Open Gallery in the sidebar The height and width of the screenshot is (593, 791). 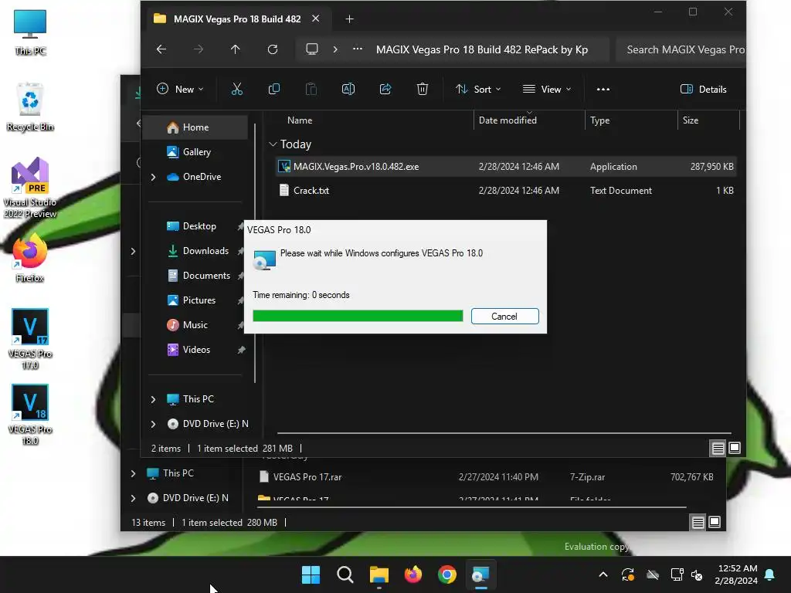click(195, 152)
